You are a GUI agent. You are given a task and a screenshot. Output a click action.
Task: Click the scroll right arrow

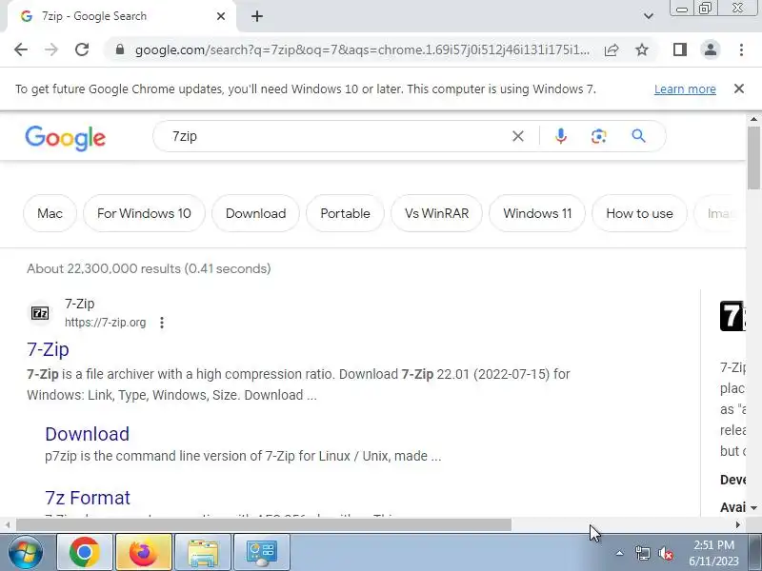click(x=737, y=525)
